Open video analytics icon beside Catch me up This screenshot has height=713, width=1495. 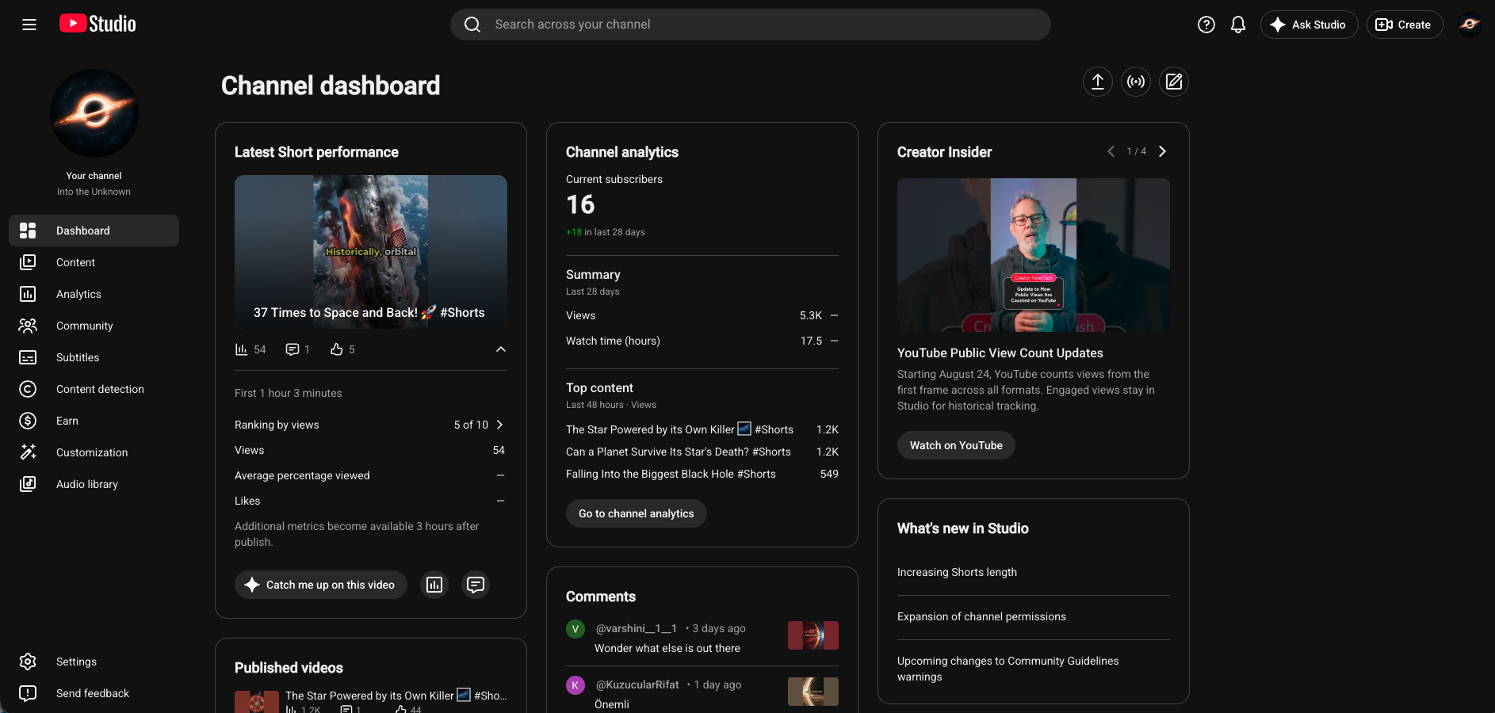(x=434, y=585)
